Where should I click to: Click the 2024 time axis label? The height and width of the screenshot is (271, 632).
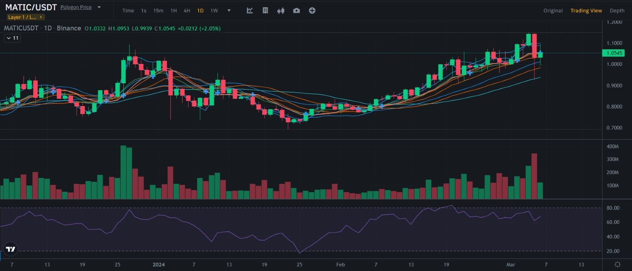(x=159, y=264)
